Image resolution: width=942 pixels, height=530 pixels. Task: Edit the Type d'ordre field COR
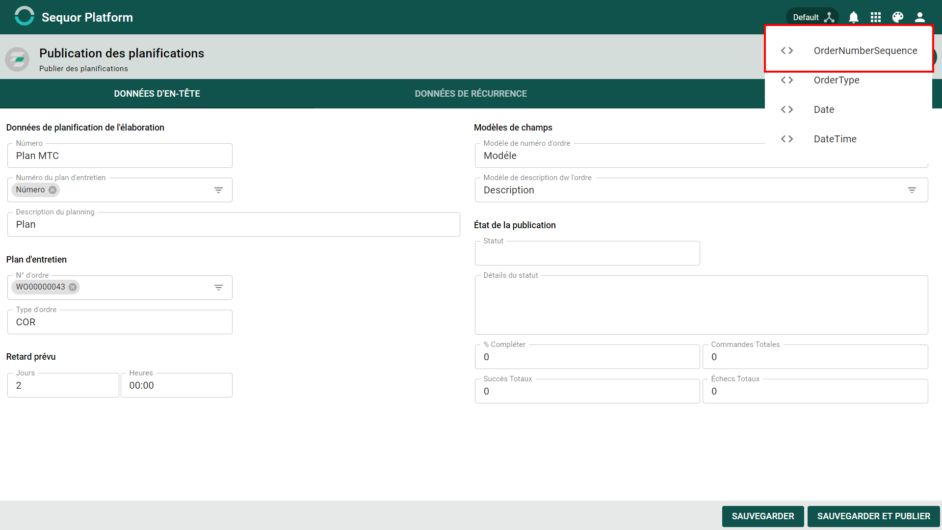(x=120, y=322)
